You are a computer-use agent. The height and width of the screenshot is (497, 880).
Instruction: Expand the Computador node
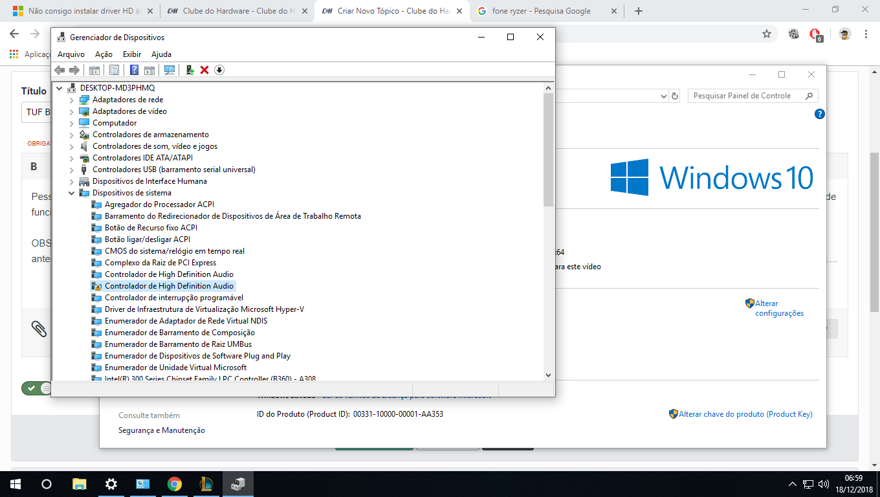(71, 123)
